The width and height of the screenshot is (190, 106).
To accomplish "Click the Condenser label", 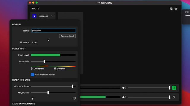I will [x=39, y=69].
